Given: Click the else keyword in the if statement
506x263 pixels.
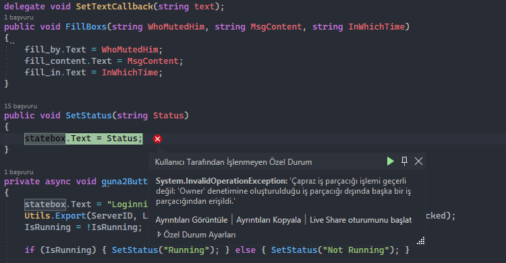Looking at the screenshot, I should point(246,250).
